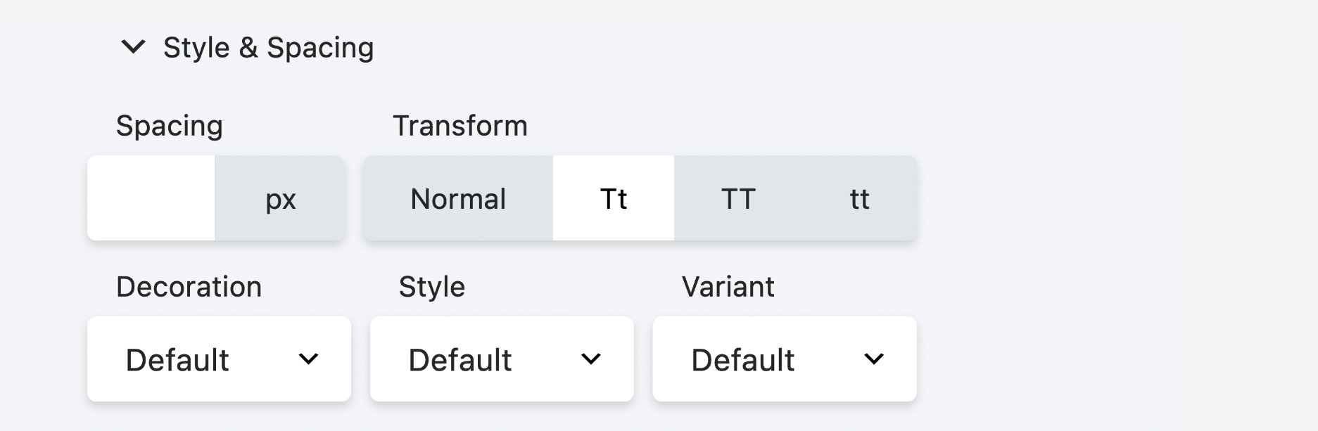Click the Style dropdown chevron arrow
Image resolution: width=1318 pixels, height=431 pixels.
tap(592, 360)
